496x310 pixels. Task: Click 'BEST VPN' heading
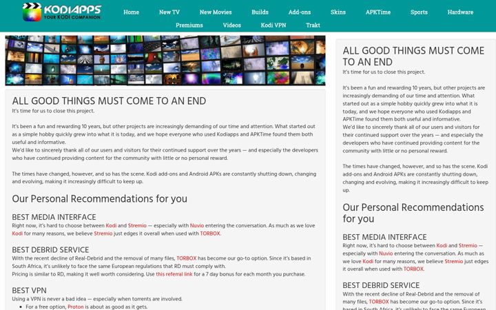[x=29, y=291]
